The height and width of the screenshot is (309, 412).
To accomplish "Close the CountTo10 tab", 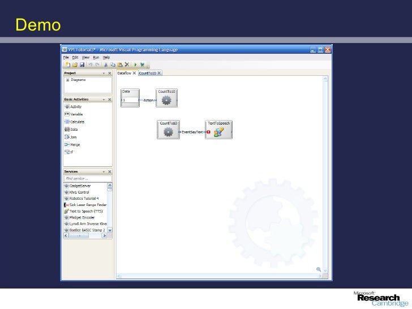I will (x=159, y=73).
